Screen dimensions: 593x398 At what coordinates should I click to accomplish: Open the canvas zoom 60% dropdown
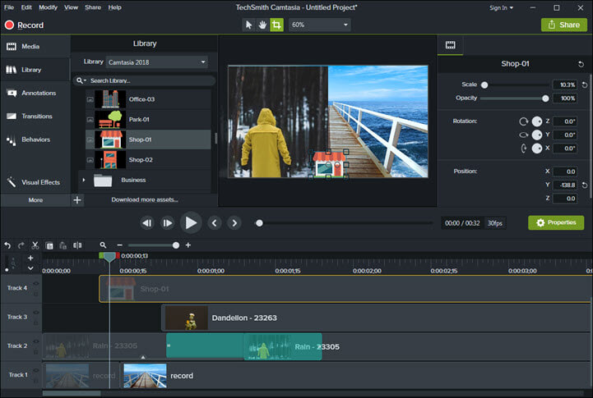(x=319, y=25)
